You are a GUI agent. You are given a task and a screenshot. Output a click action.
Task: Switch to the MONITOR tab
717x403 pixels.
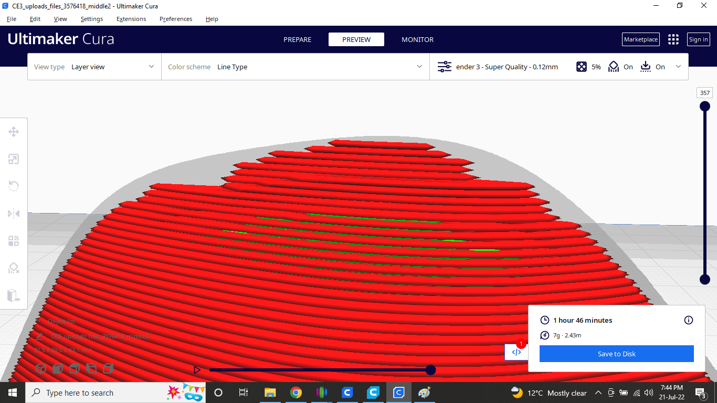click(417, 39)
